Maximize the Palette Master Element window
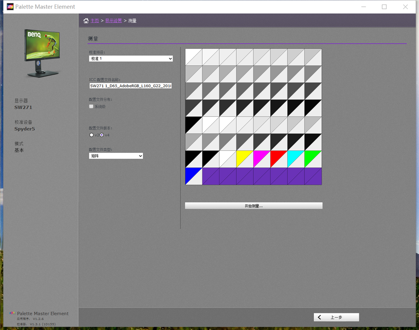 [384, 7]
